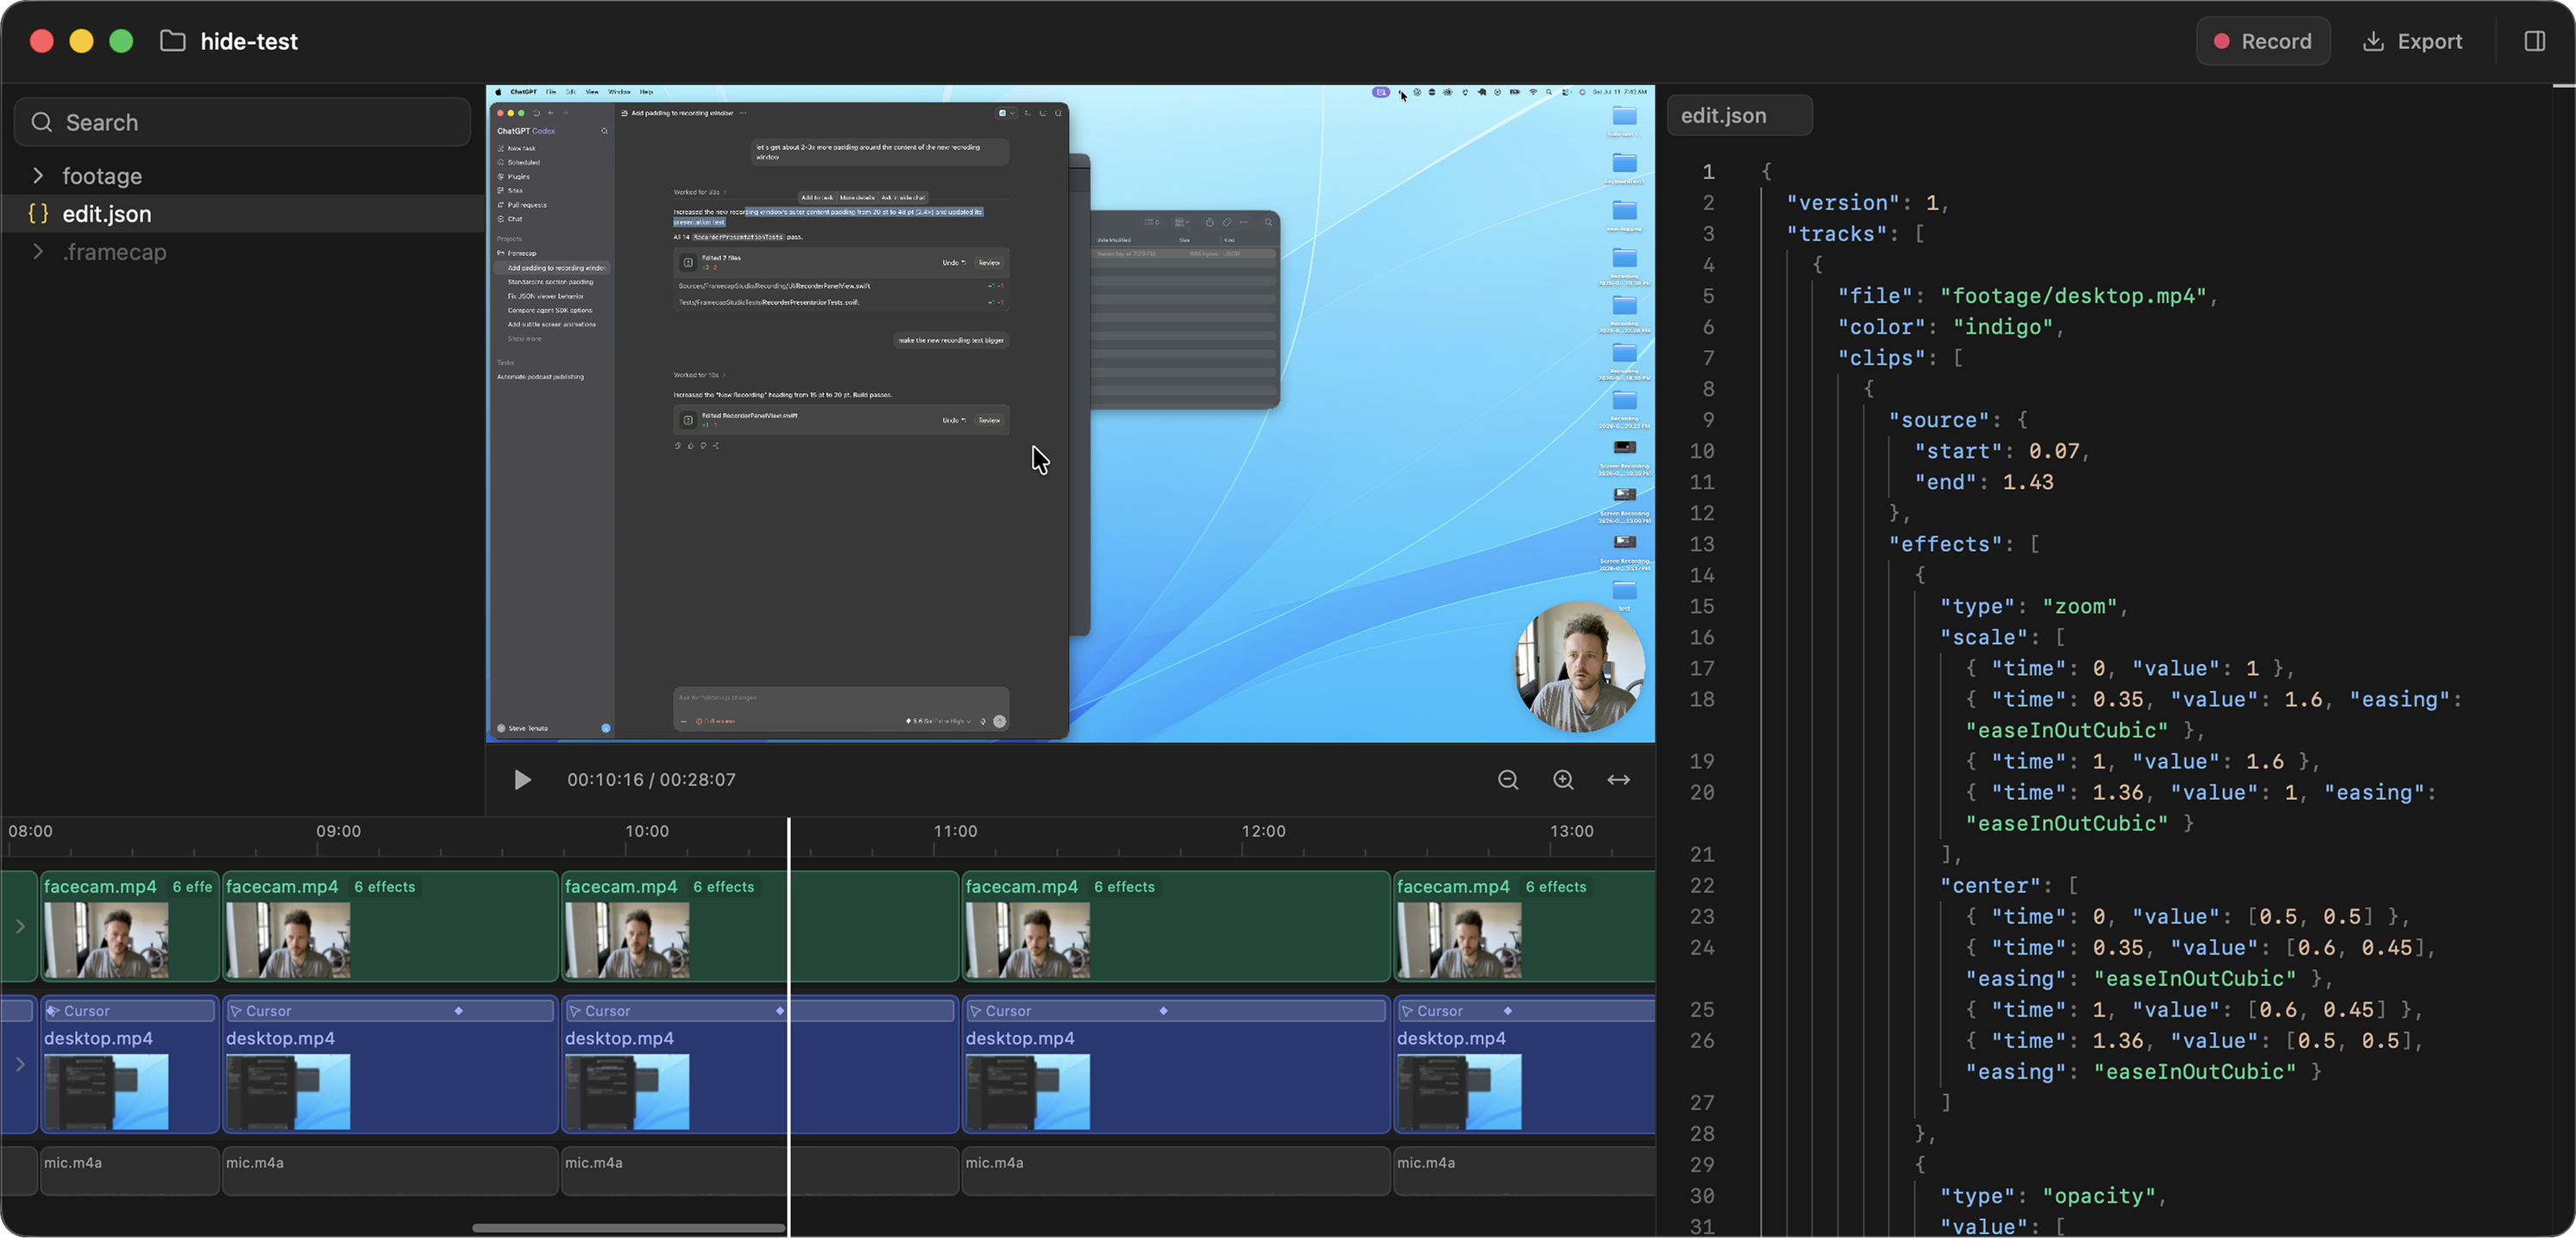Image resolution: width=2576 pixels, height=1238 pixels.
Task: Select the .framecap folder row
Action: click(242, 252)
